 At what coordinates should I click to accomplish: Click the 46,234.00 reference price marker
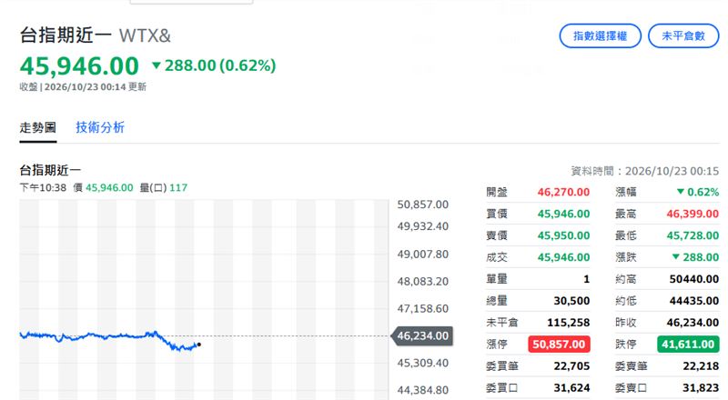point(422,335)
